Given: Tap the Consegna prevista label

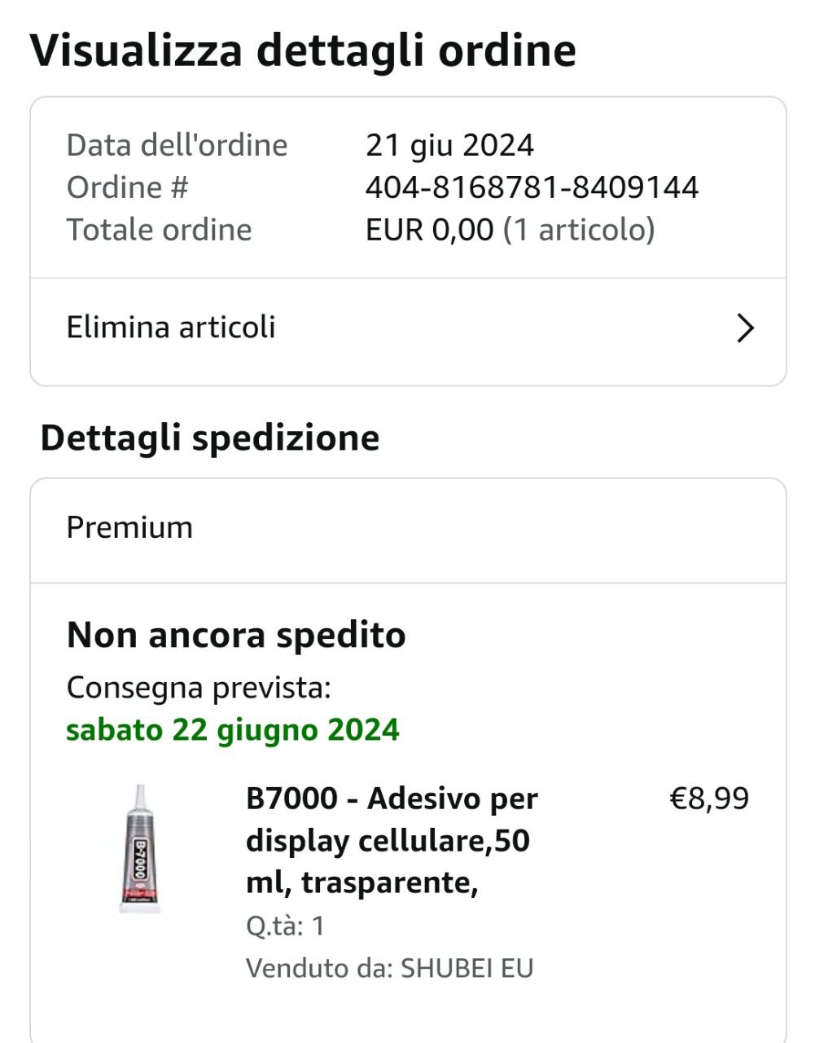Looking at the screenshot, I should click(x=199, y=688).
